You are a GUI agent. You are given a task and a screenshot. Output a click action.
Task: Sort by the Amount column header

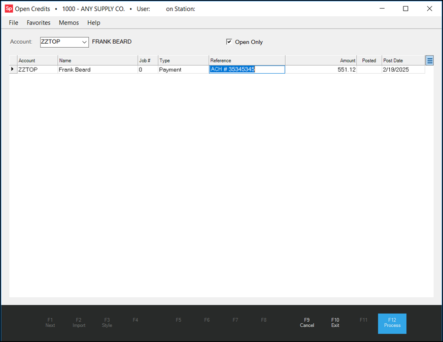[x=320, y=60]
